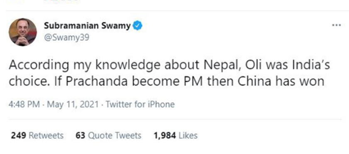The height and width of the screenshot is (154, 349).
Task: View the 249 Retweets list
Action: 37,135
